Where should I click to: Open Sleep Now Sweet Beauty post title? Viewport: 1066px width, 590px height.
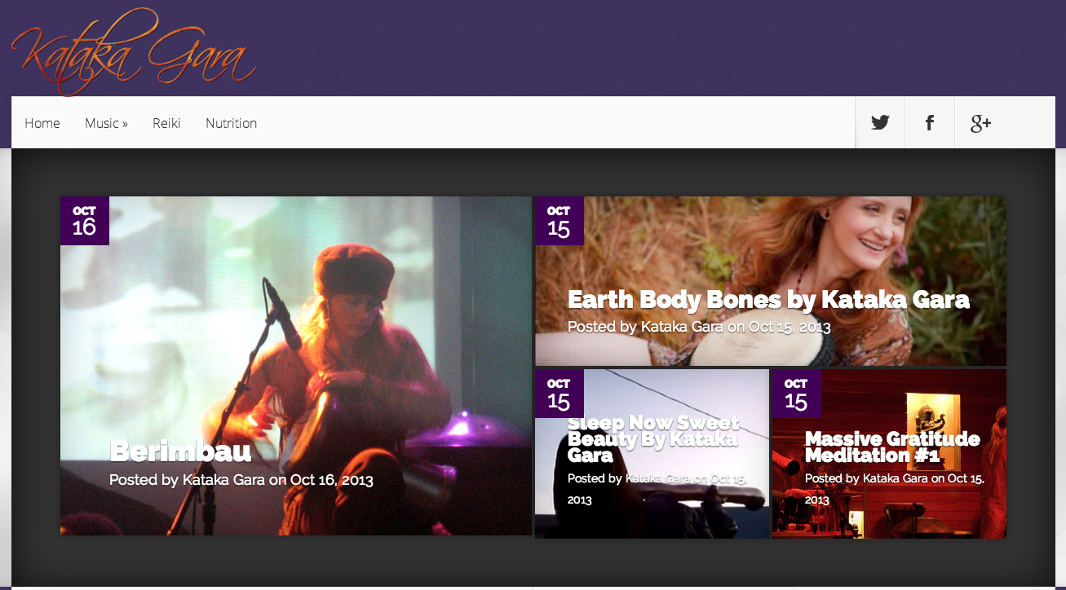click(653, 438)
